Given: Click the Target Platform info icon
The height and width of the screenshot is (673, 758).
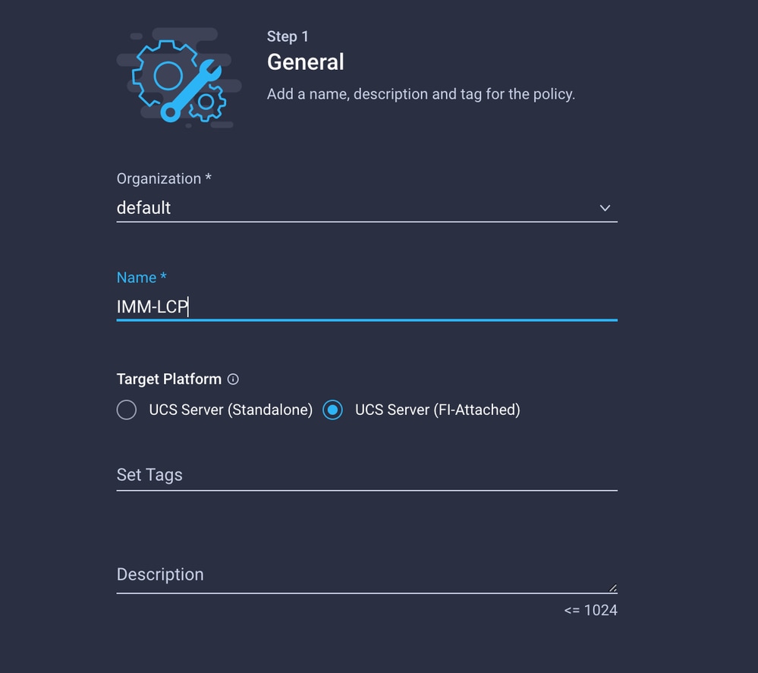Looking at the screenshot, I should point(233,379).
